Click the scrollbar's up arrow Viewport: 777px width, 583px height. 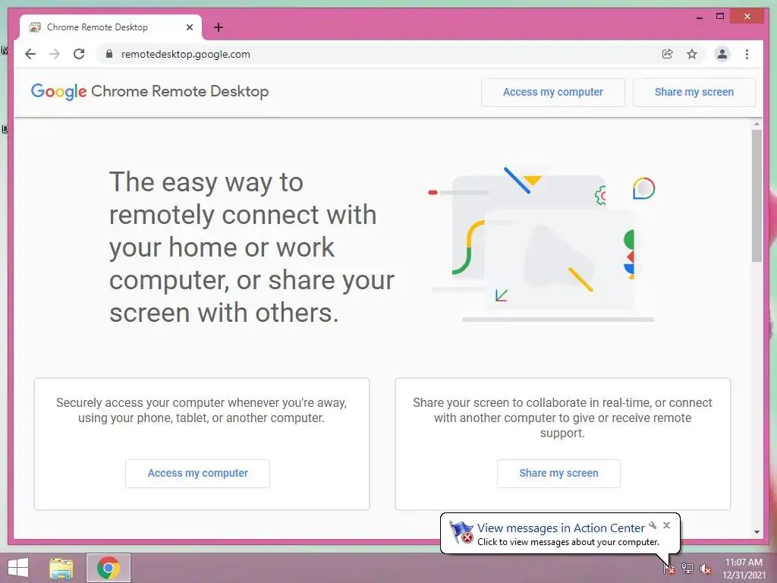(757, 124)
